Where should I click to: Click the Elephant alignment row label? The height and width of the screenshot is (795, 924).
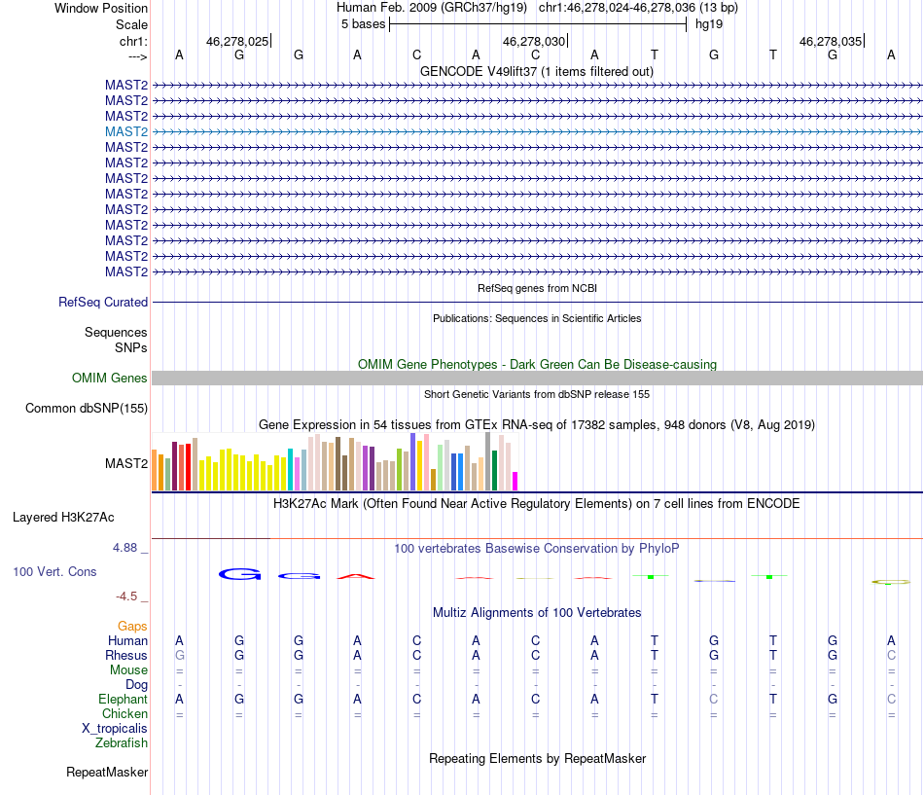tap(123, 700)
